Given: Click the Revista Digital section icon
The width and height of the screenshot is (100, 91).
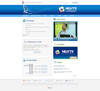Looking at the screenshot, I should pyautogui.click(x=24, y=60).
